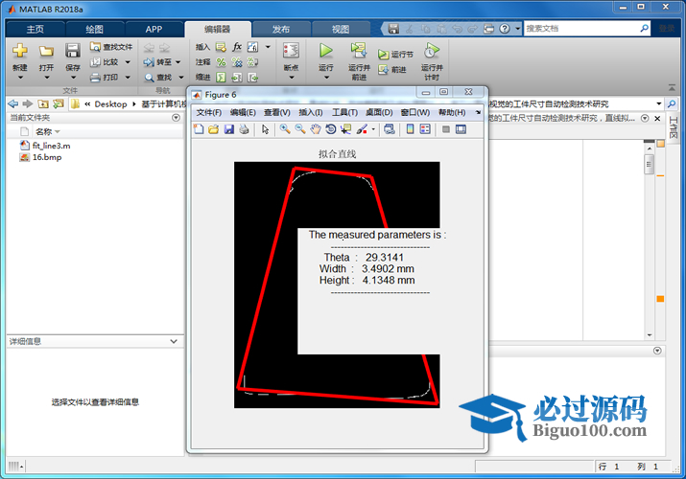Click 查找文件 (Find Files) in the ribbon

pos(111,47)
